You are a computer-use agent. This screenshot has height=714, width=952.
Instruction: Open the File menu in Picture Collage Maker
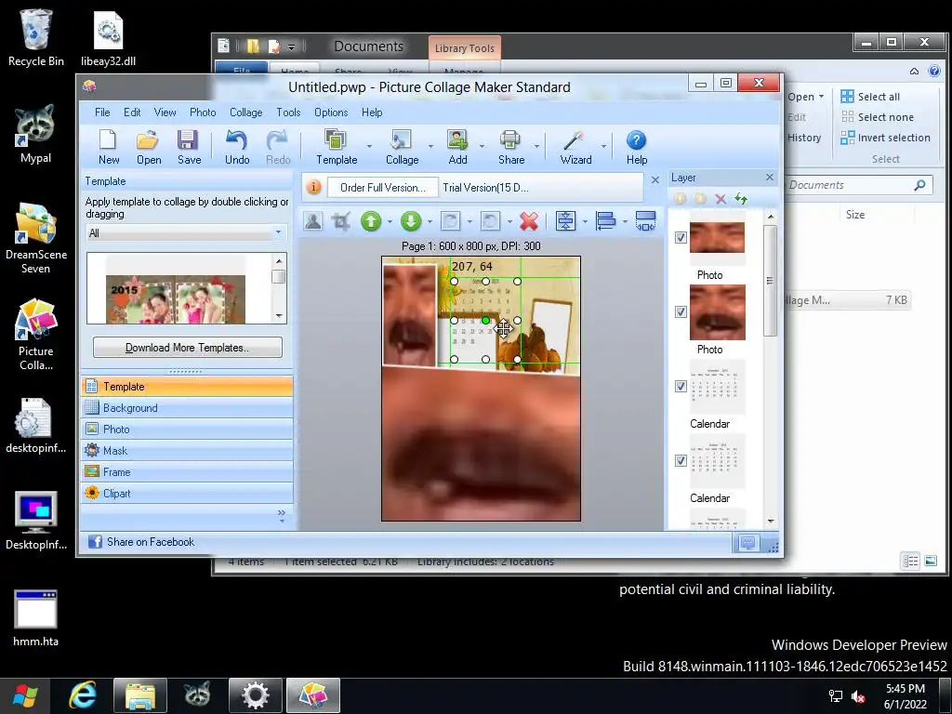tap(102, 112)
